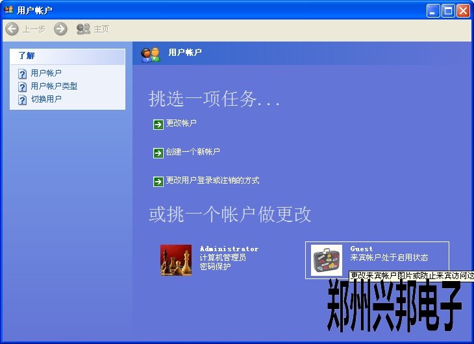Viewport: 474px width, 344px height.
Task: Click the Administrator account name
Action: (x=229, y=249)
